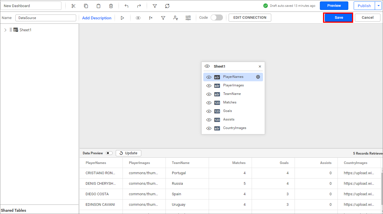Click the EDIT CONNECTION button
383x214 pixels.
click(x=250, y=18)
